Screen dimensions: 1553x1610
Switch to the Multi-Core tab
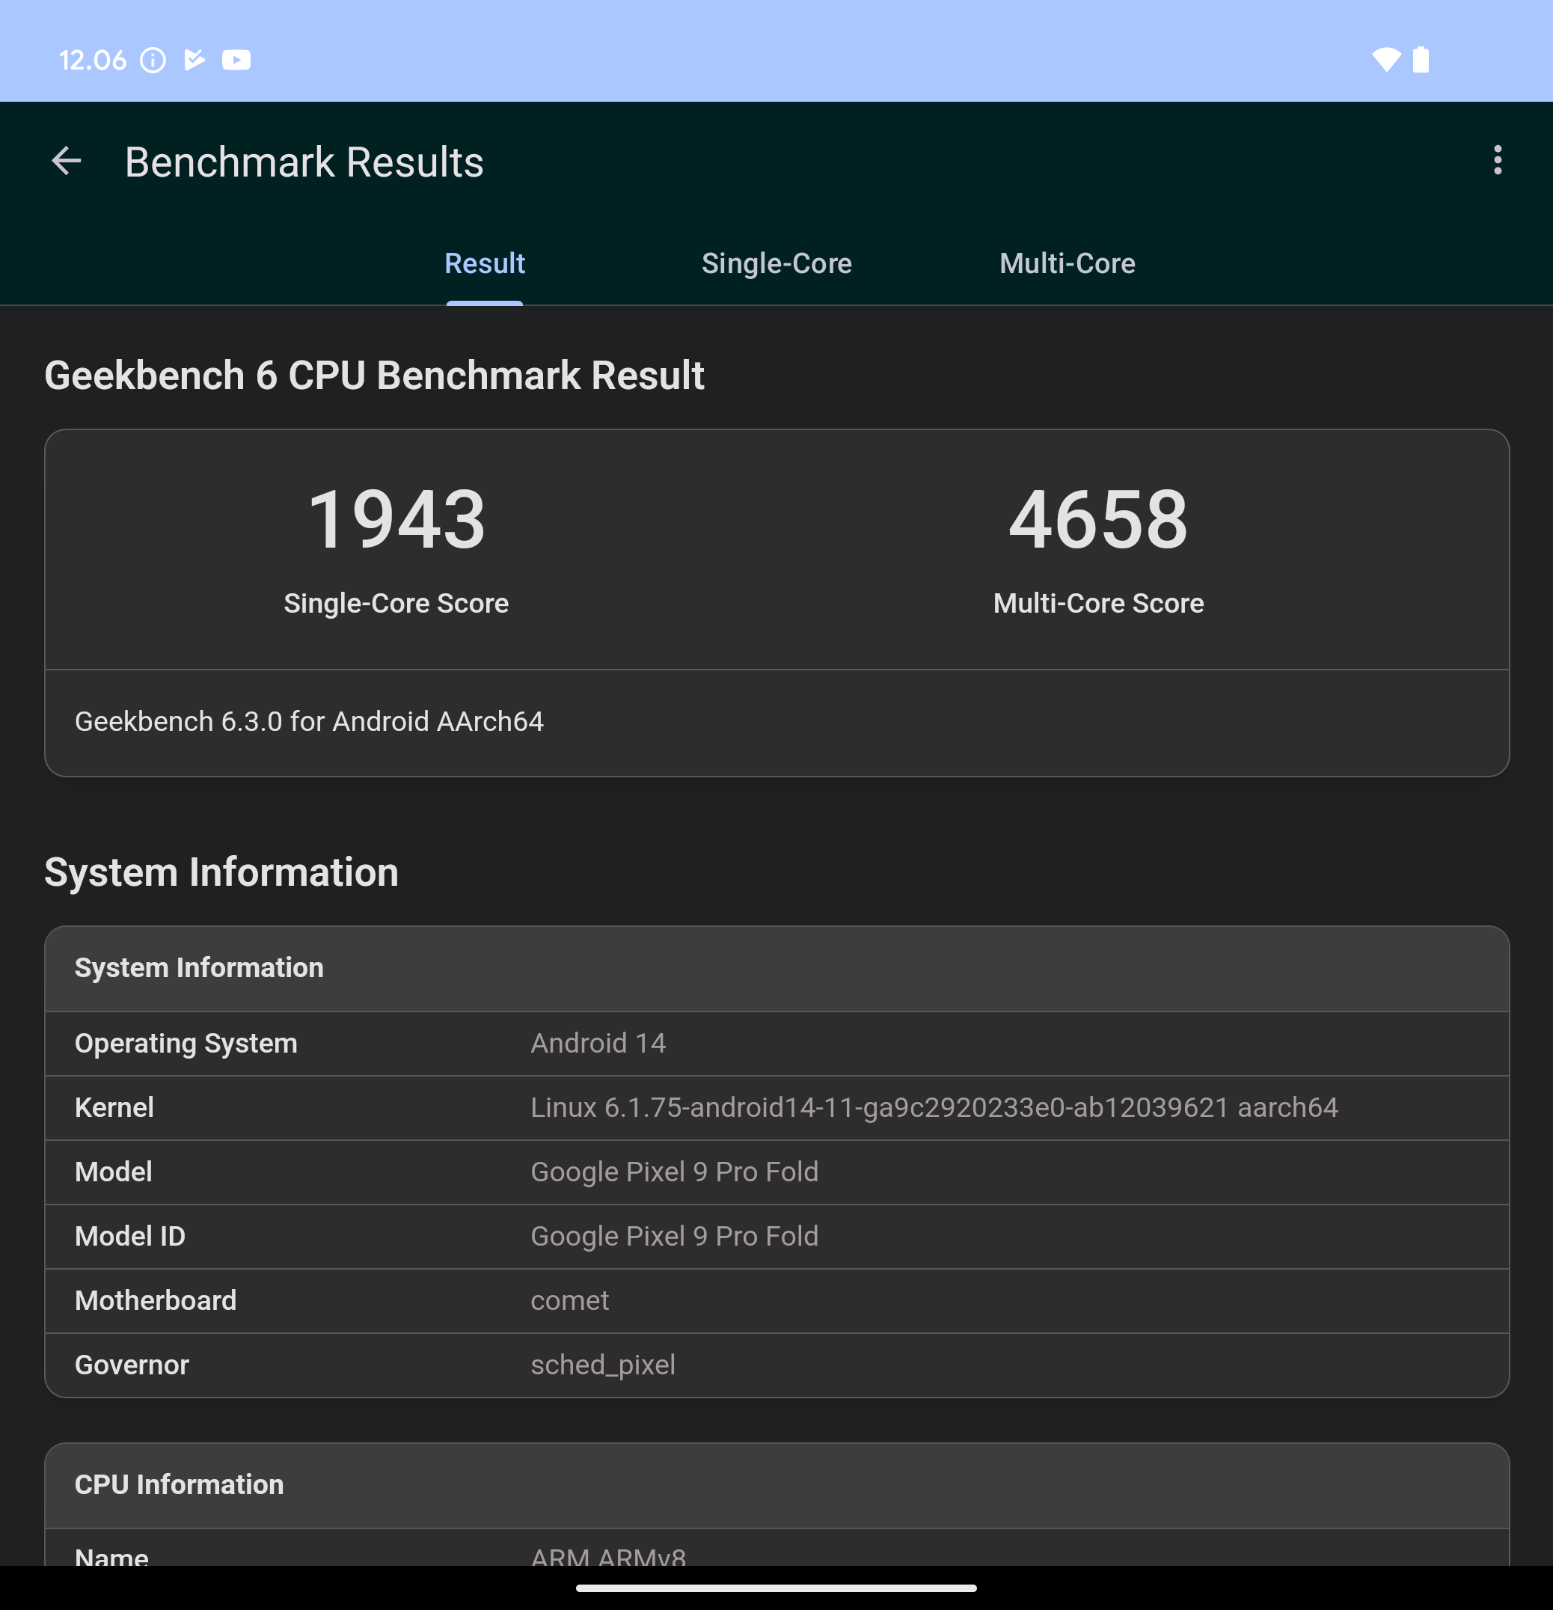1067,263
